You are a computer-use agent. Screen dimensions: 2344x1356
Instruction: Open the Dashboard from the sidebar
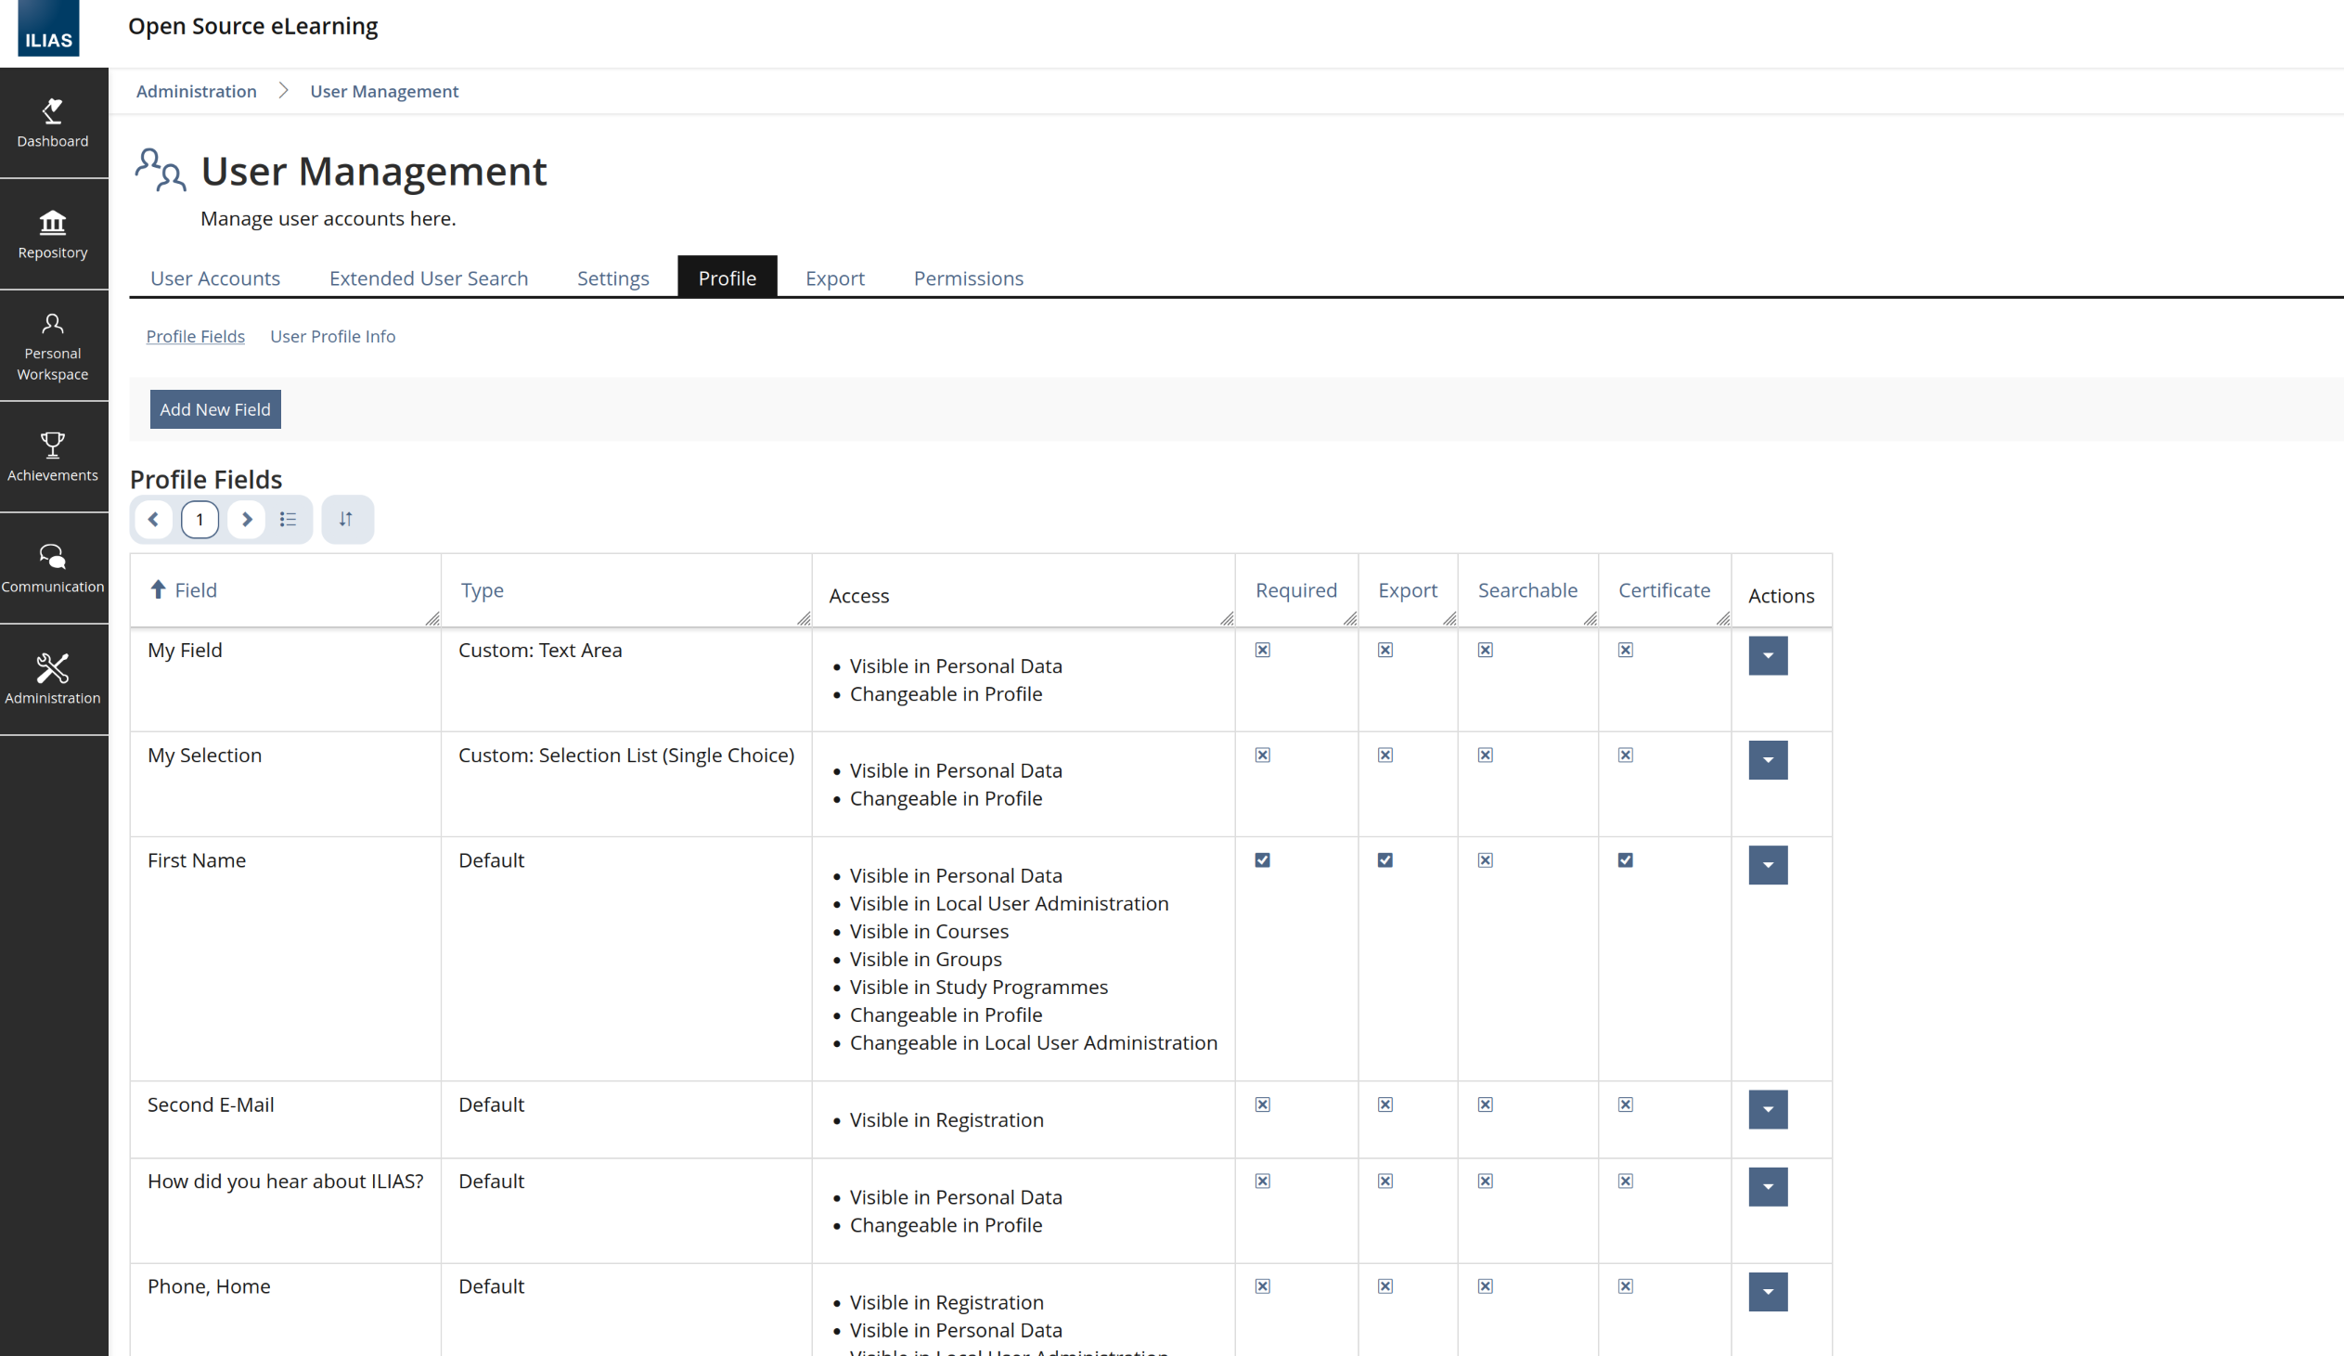click(52, 123)
